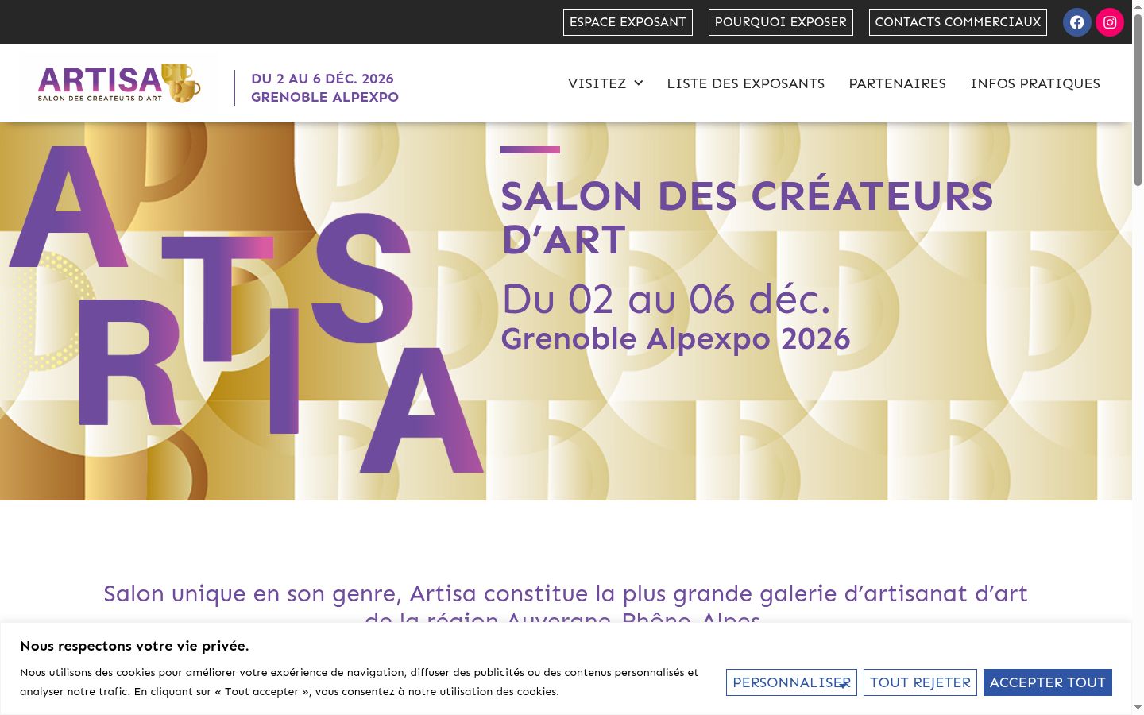Open the Partenaires page
Screen dimensions: 1144x715
click(x=898, y=83)
